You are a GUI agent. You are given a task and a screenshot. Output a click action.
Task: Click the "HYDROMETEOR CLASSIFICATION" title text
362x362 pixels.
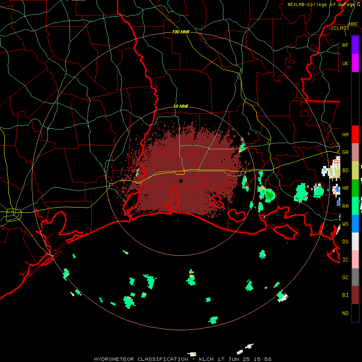coord(141,359)
